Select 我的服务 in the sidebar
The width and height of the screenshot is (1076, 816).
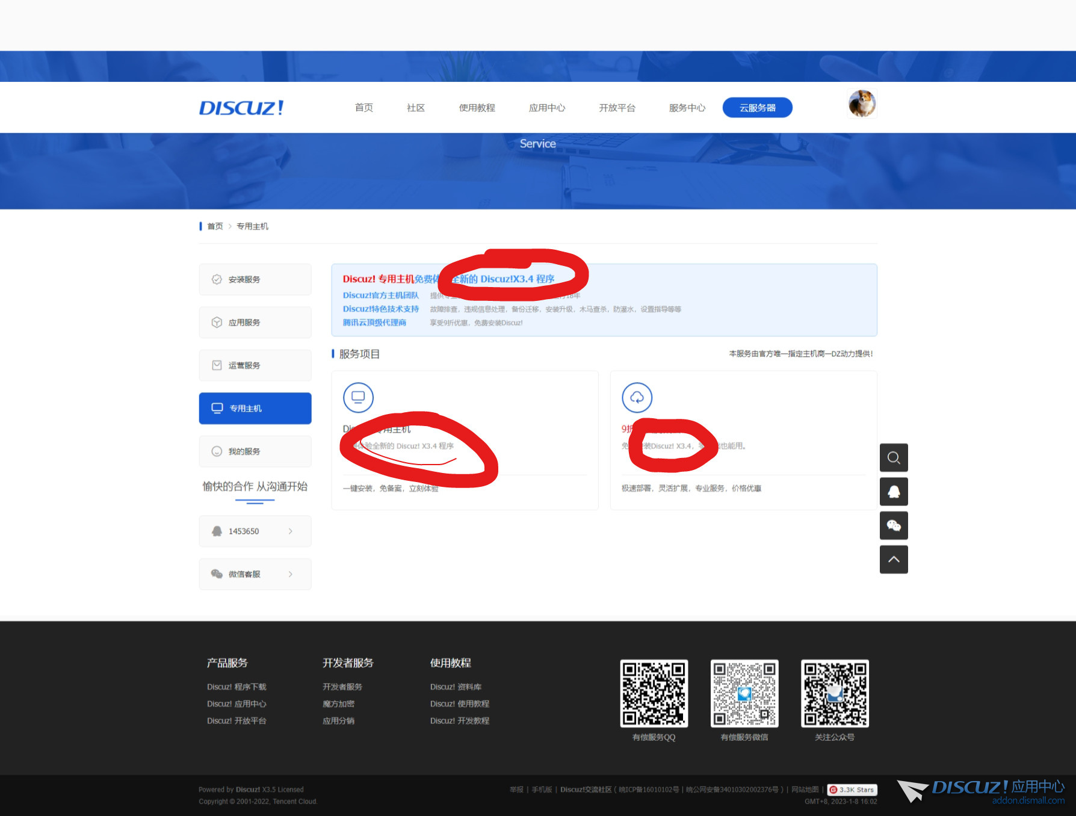click(x=255, y=451)
